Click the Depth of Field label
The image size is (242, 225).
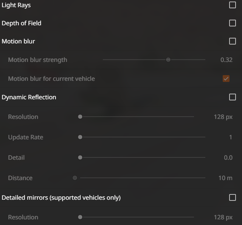(x=22, y=23)
